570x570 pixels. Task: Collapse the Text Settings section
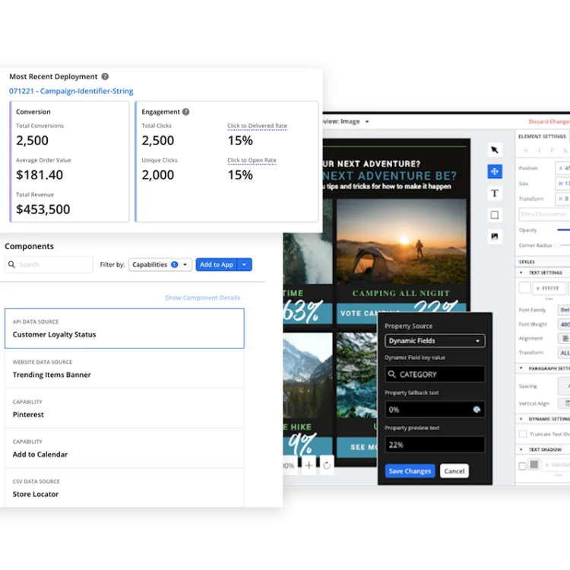521,273
